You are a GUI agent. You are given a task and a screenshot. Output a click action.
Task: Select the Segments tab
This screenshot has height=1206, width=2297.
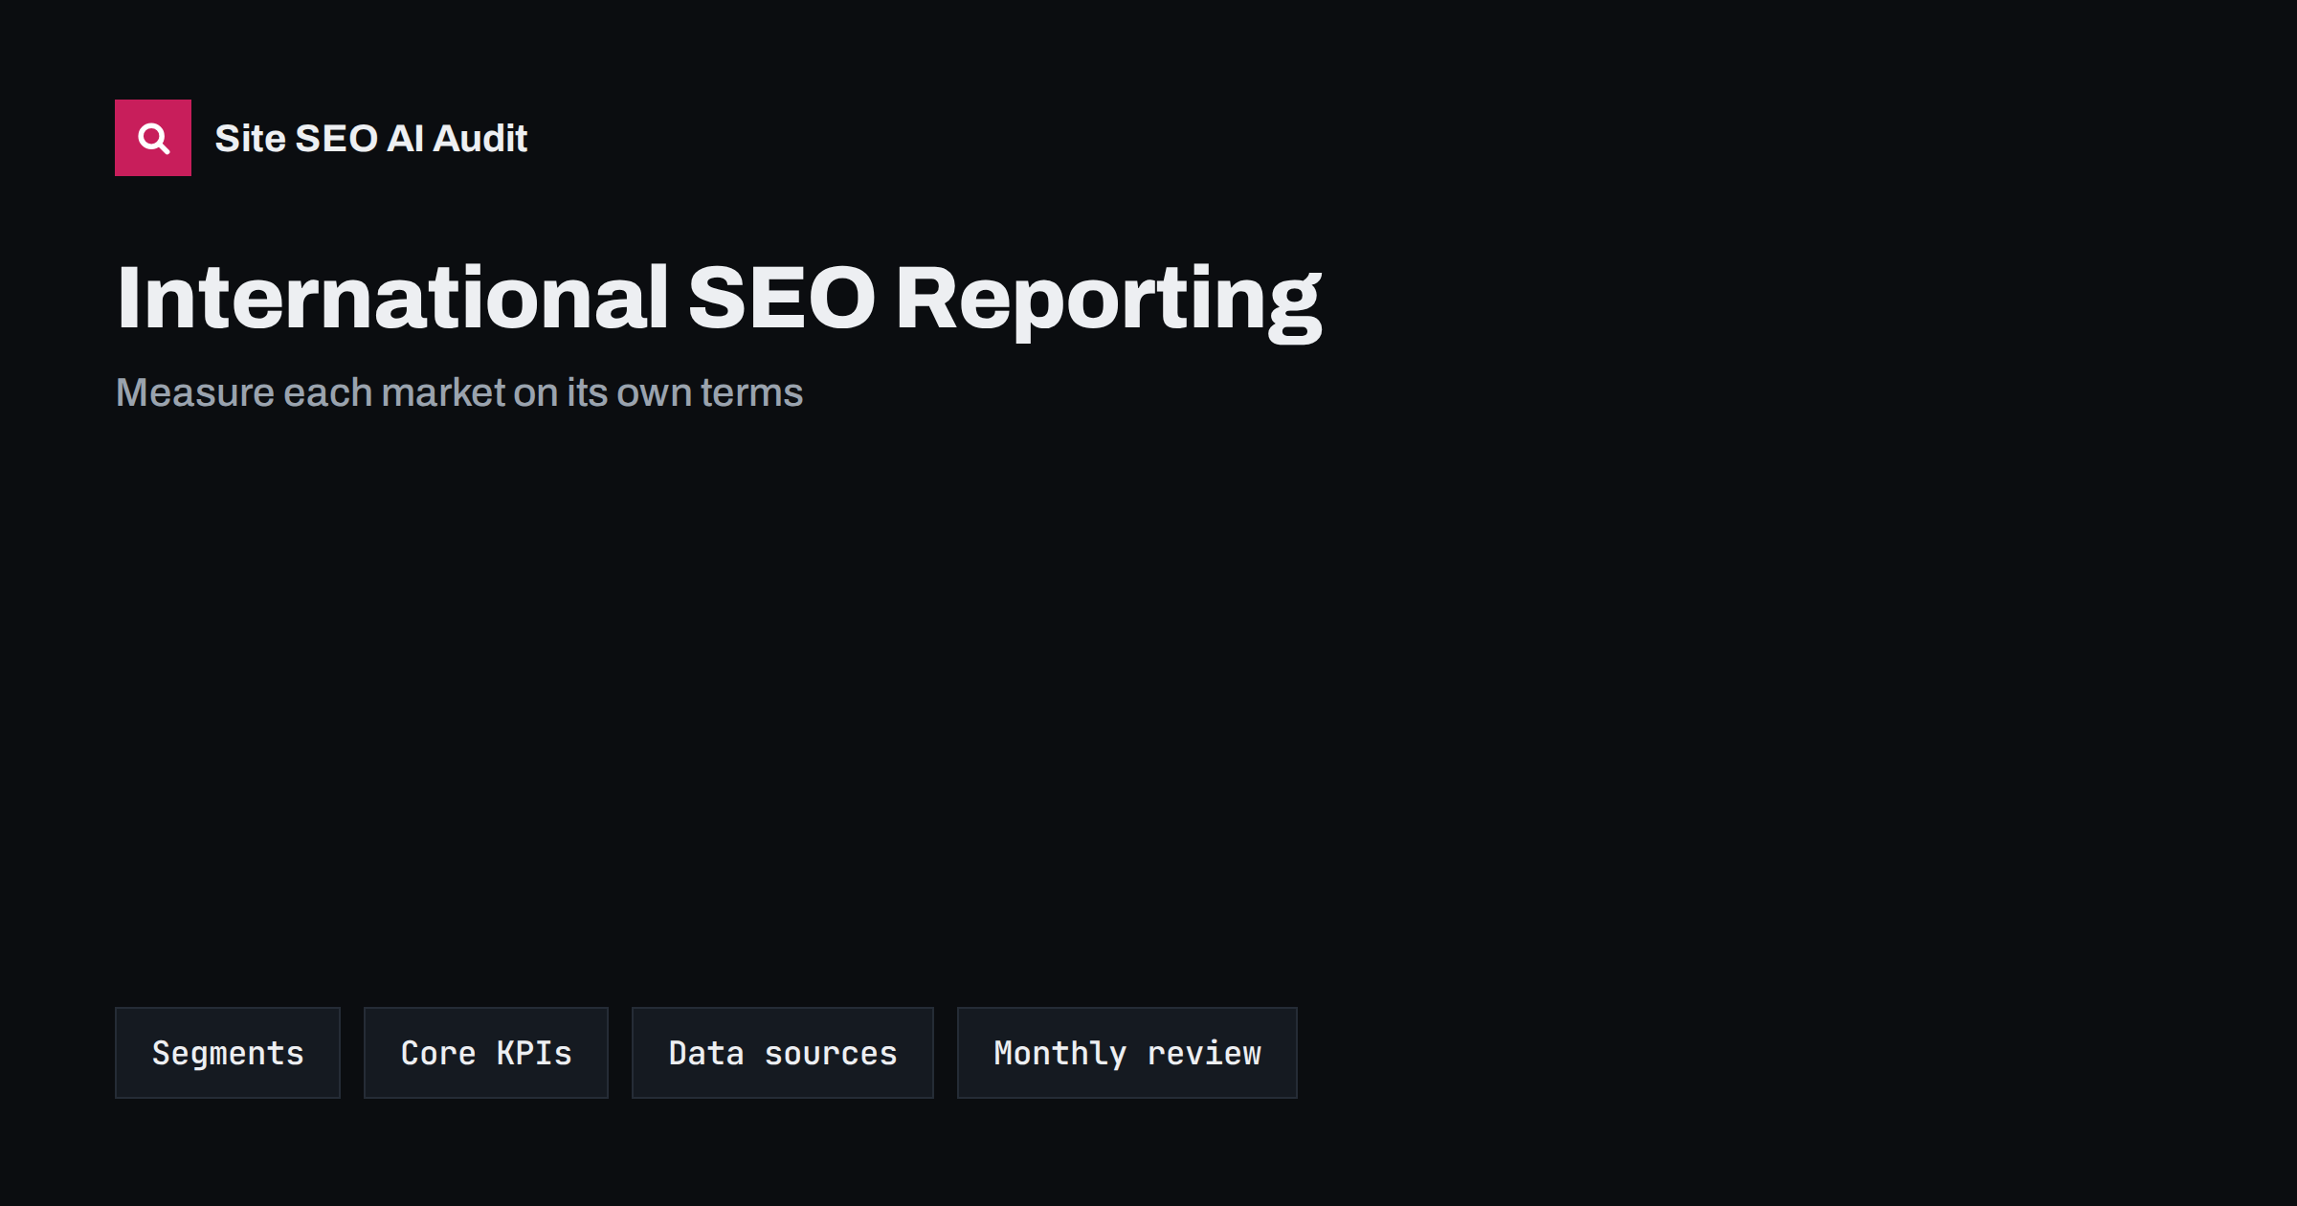228,1053
